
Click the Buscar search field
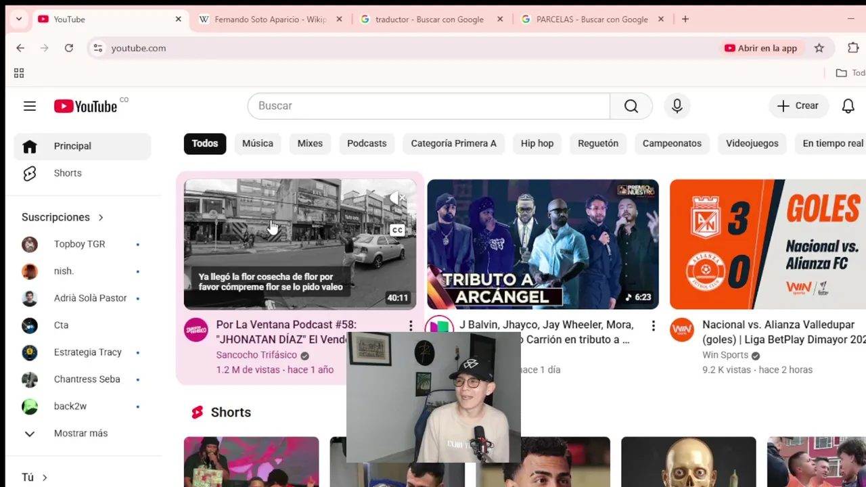429,106
